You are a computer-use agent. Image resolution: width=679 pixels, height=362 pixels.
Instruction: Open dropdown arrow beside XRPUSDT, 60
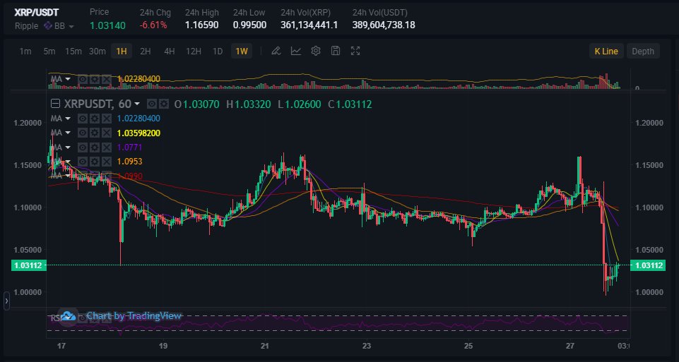[137, 104]
